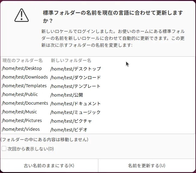Select the /home/test/Public entry
This screenshot has height=173, width=196.
tap(20, 94)
